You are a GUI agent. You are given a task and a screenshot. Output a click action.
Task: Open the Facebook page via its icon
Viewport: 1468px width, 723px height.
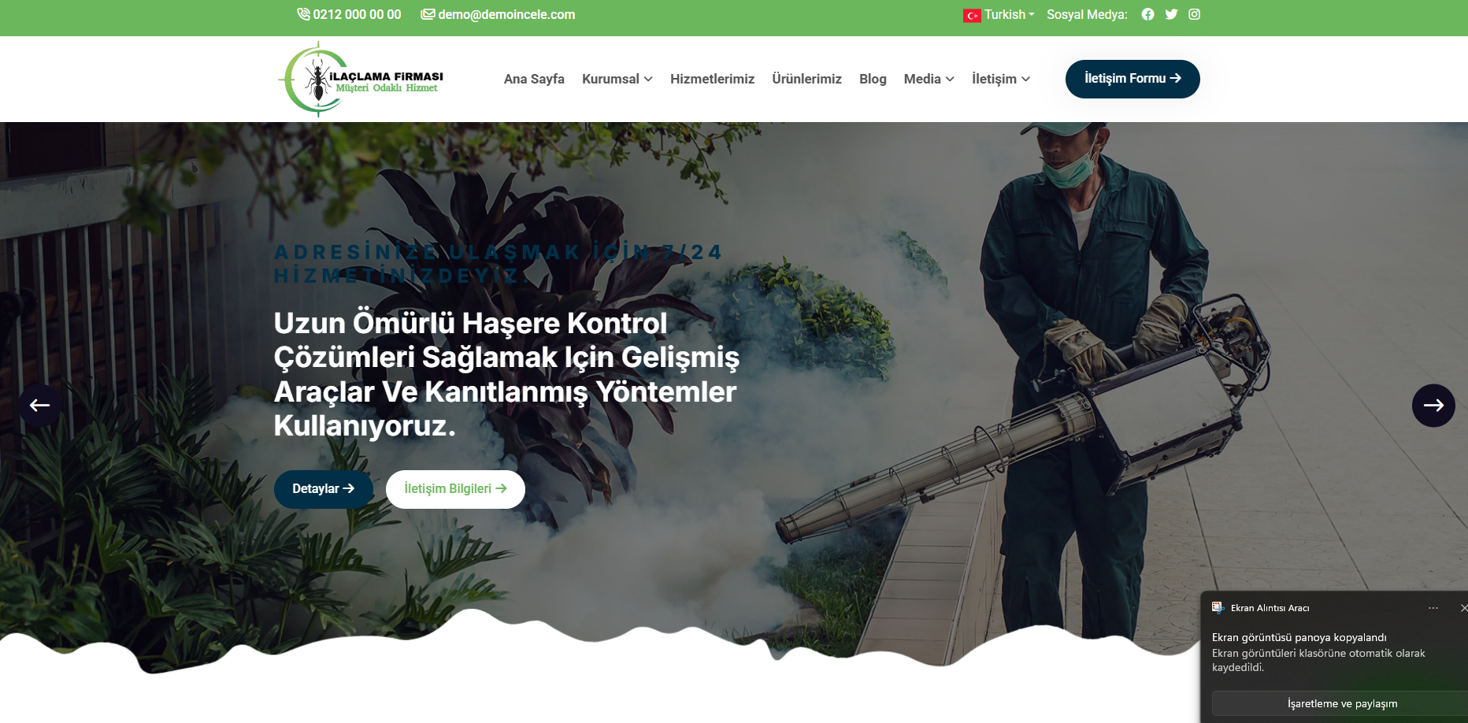coord(1147,14)
